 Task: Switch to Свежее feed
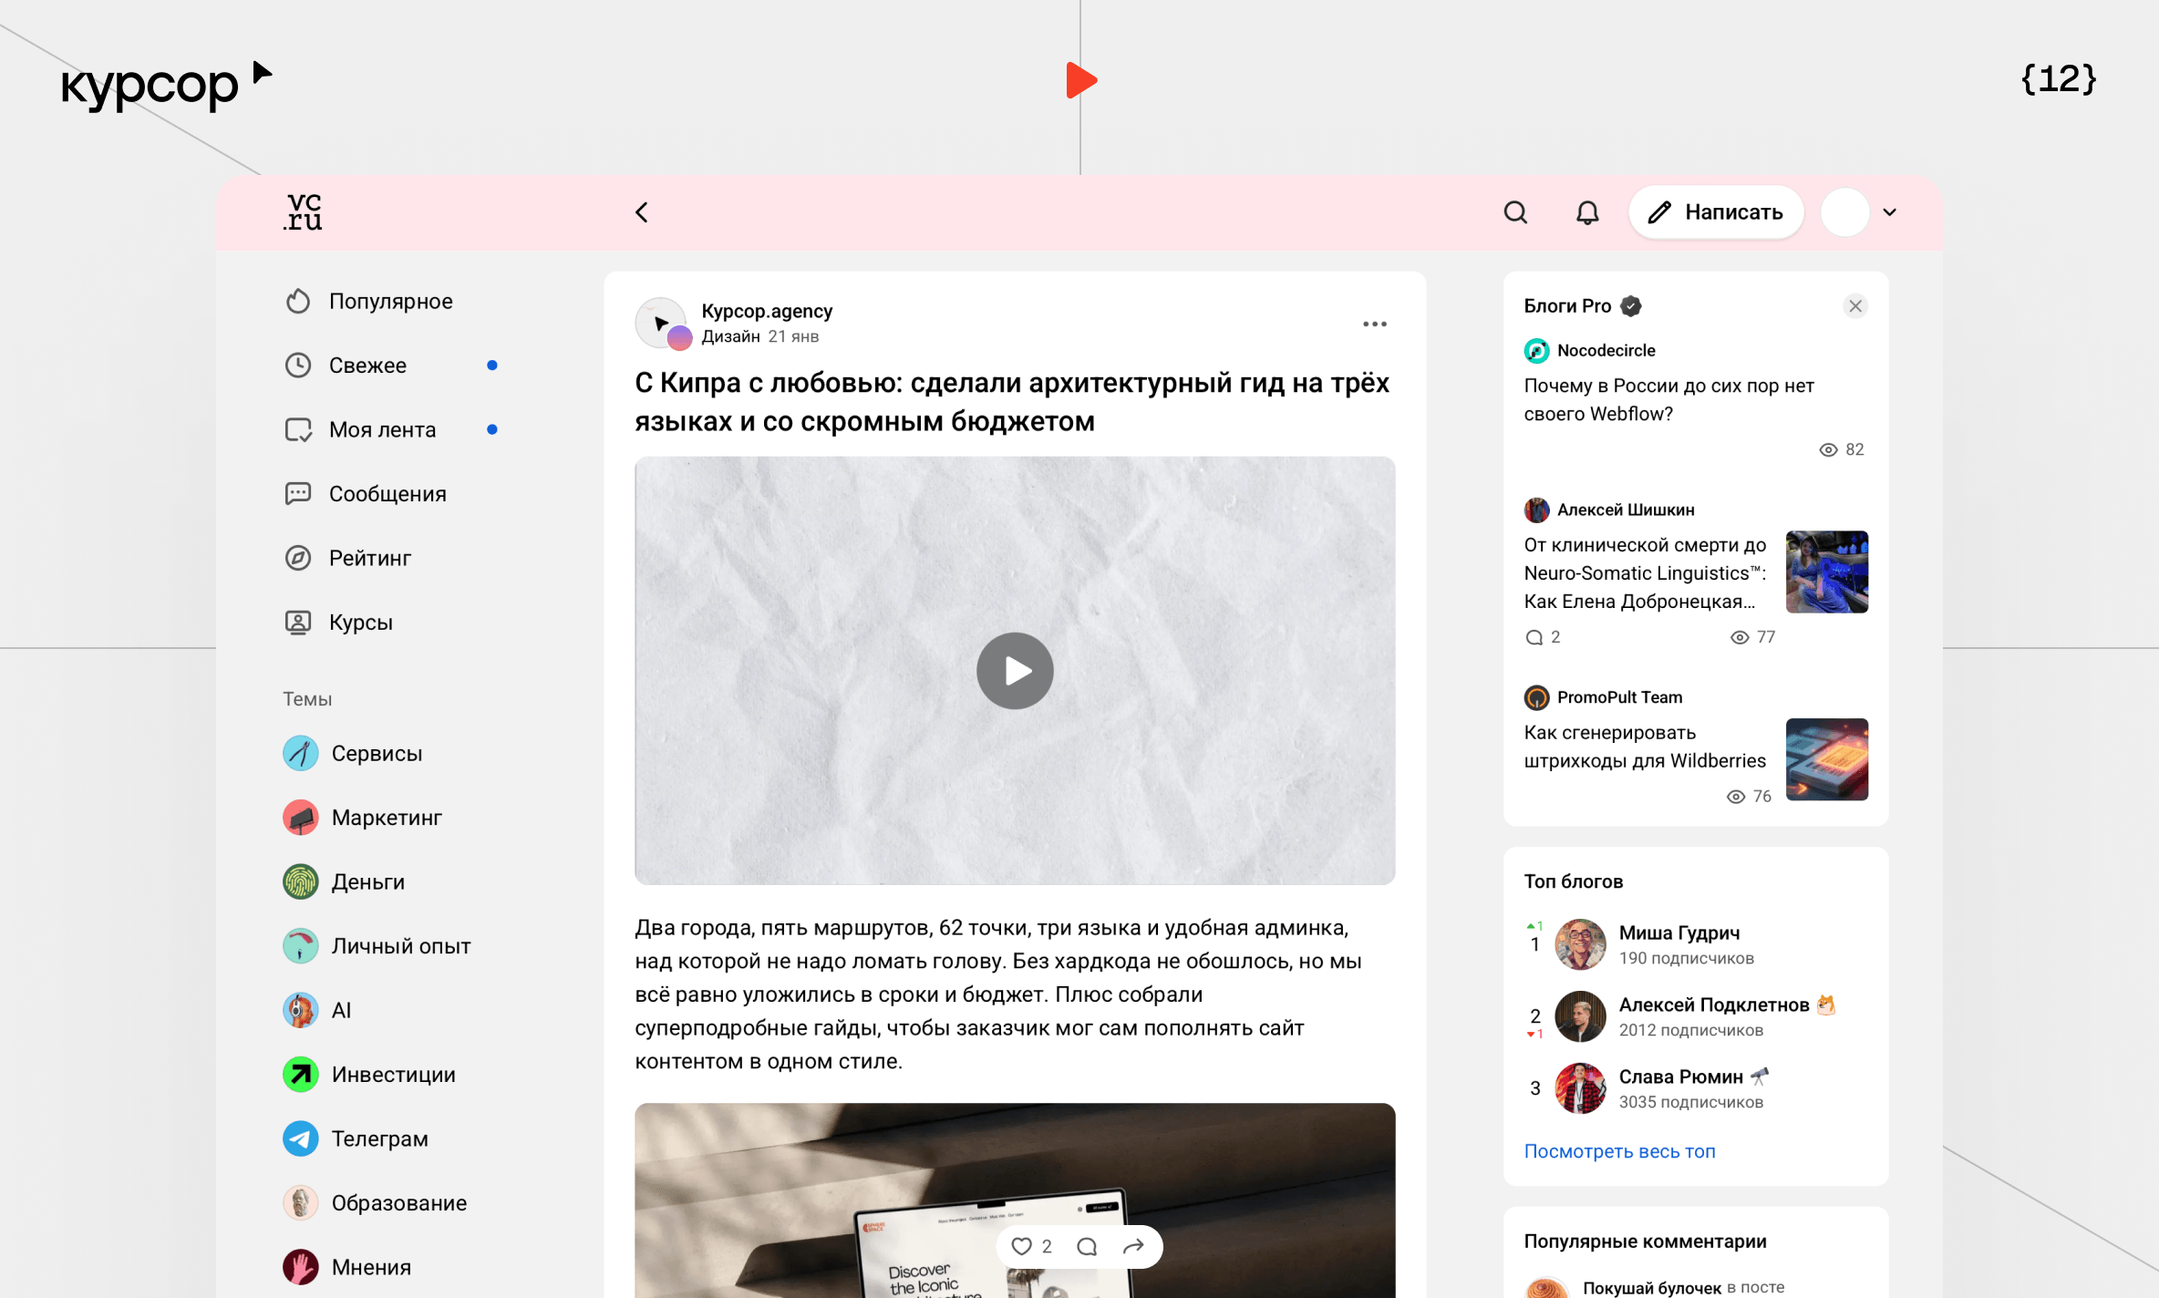[x=367, y=366]
